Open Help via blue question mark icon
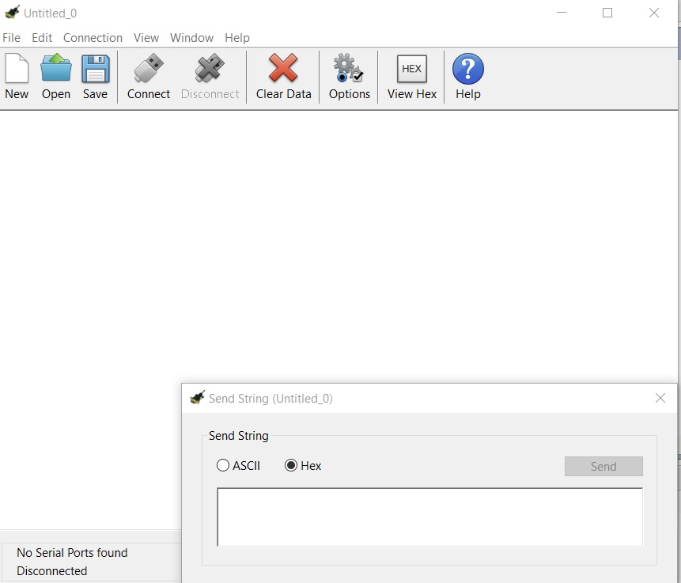The image size is (681, 583). pos(467,70)
